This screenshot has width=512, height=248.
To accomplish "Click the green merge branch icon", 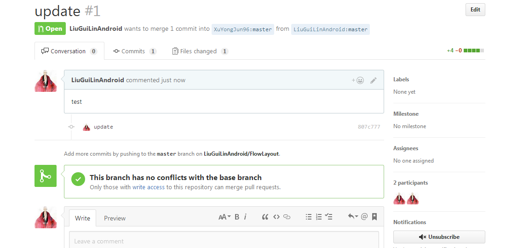I will point(46,176).
